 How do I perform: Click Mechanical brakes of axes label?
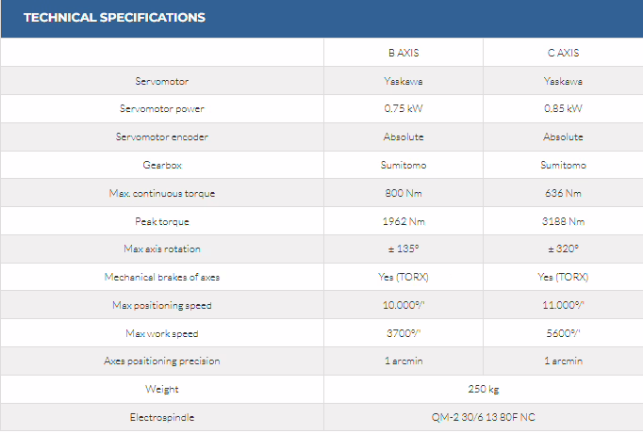click(161, 278)
